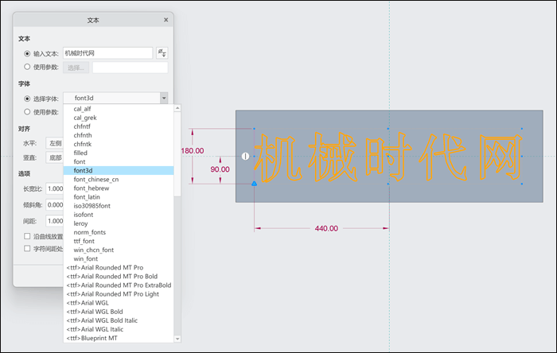
Task: Click the text field containing 机械时代网
Action: [108, 53]
